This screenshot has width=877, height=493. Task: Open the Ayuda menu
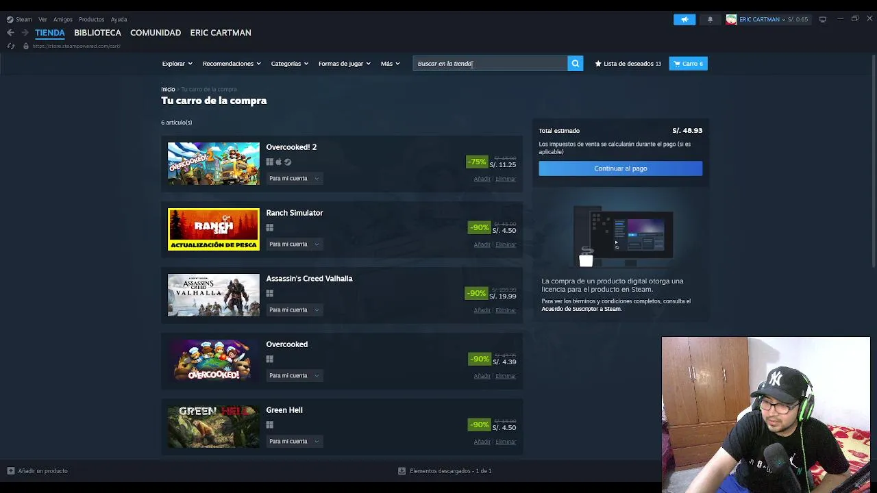(x=119, y=19)
